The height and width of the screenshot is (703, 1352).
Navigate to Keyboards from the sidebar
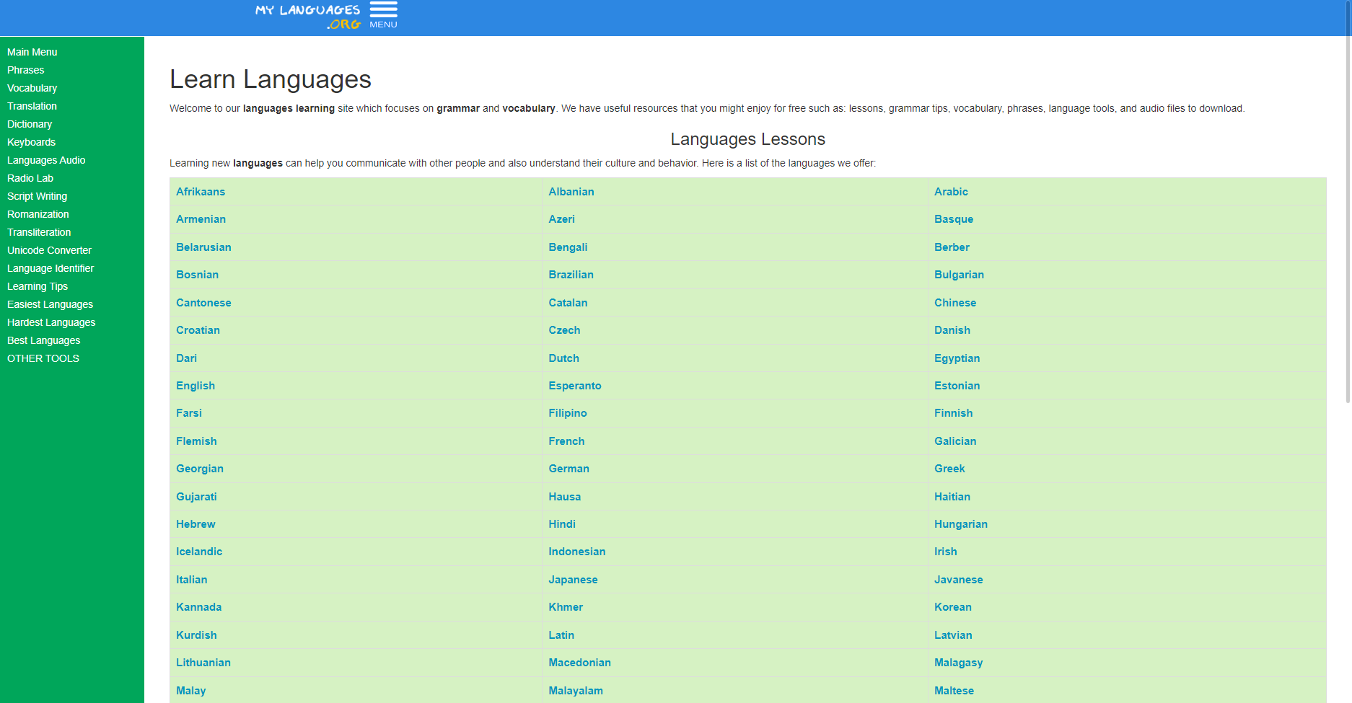point(31,142)
